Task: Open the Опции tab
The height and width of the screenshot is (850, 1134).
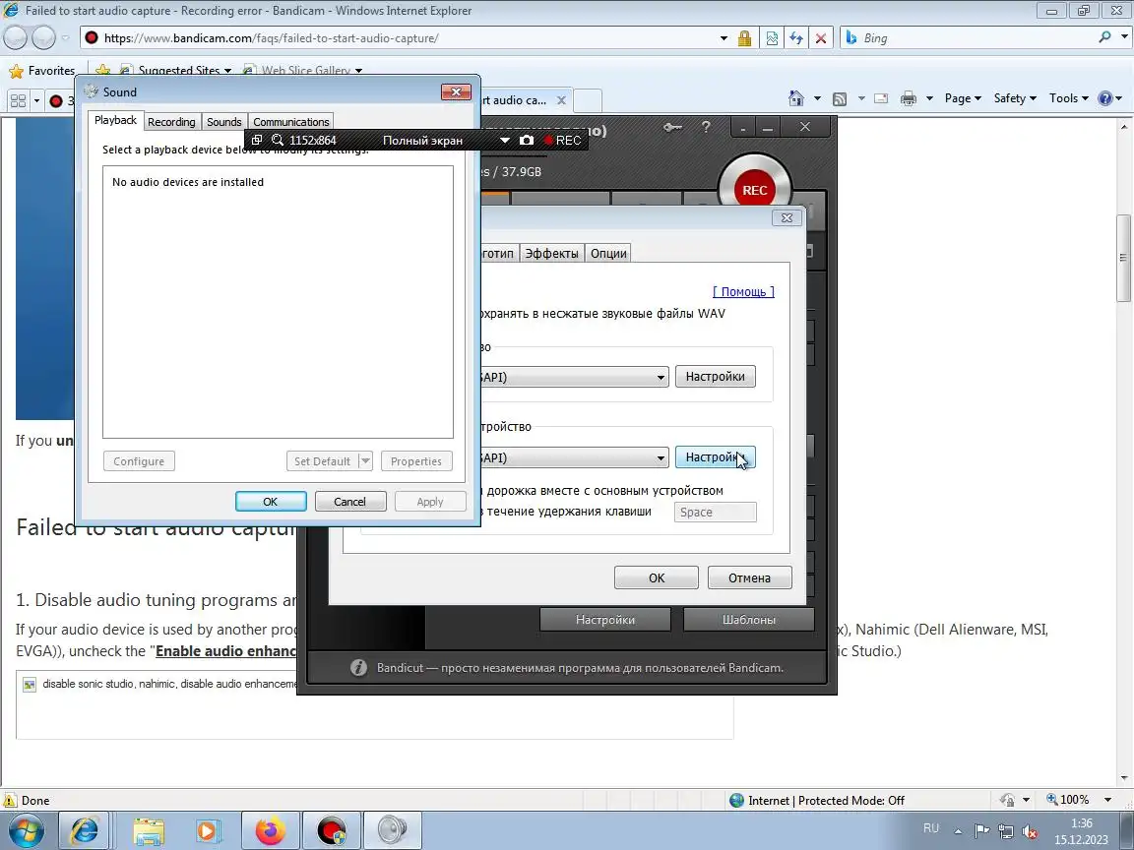Action: coord(608,253)
